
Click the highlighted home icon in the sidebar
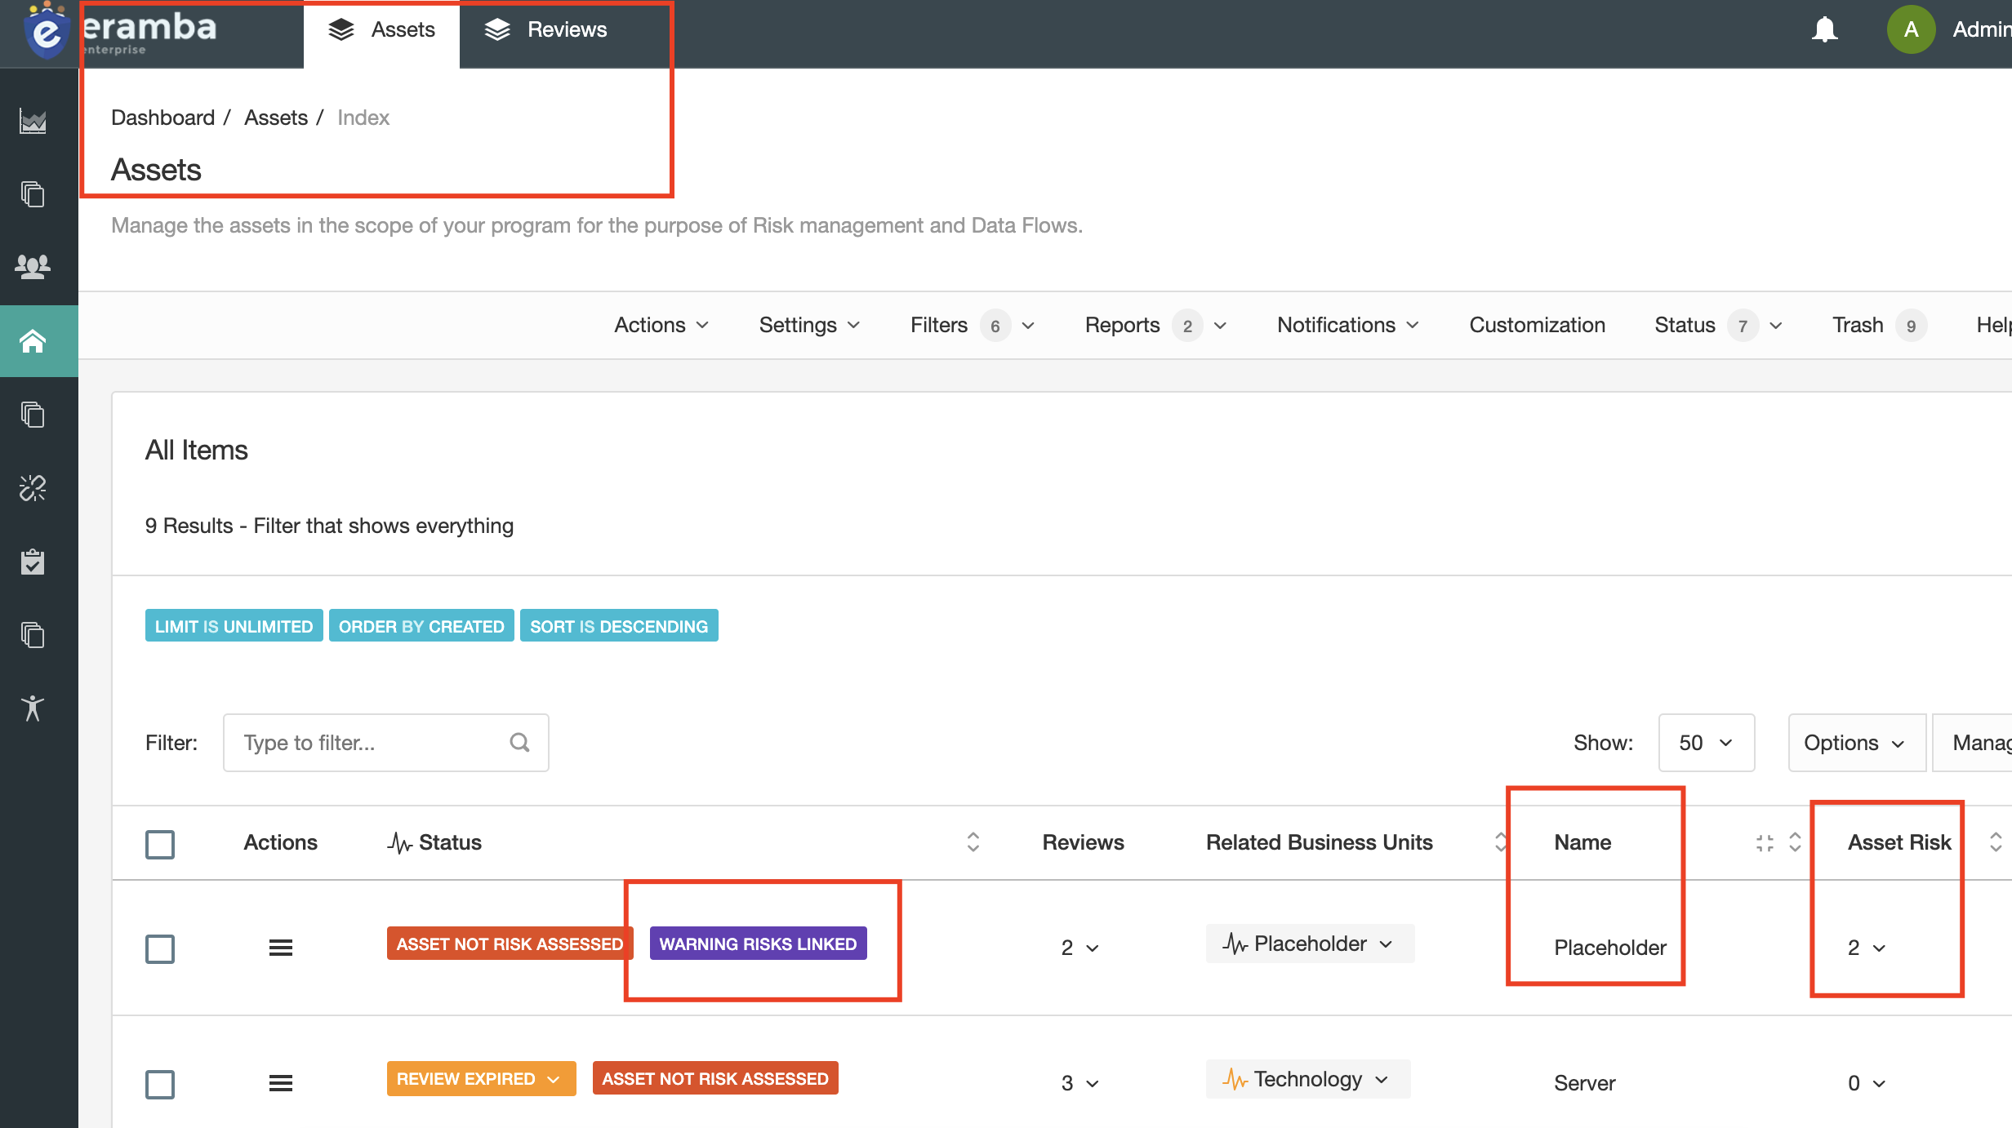tap(33, 341)
